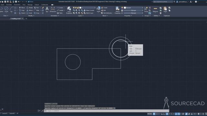Viewport: 207px width, 116px height.
Task: Toggle object snap in status bar
Action: 179,114
